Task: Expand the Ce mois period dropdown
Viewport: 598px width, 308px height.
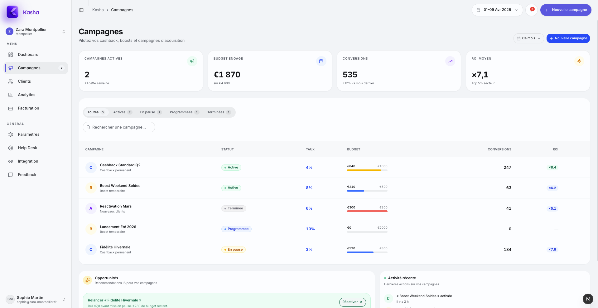Action: click(528, 38)
